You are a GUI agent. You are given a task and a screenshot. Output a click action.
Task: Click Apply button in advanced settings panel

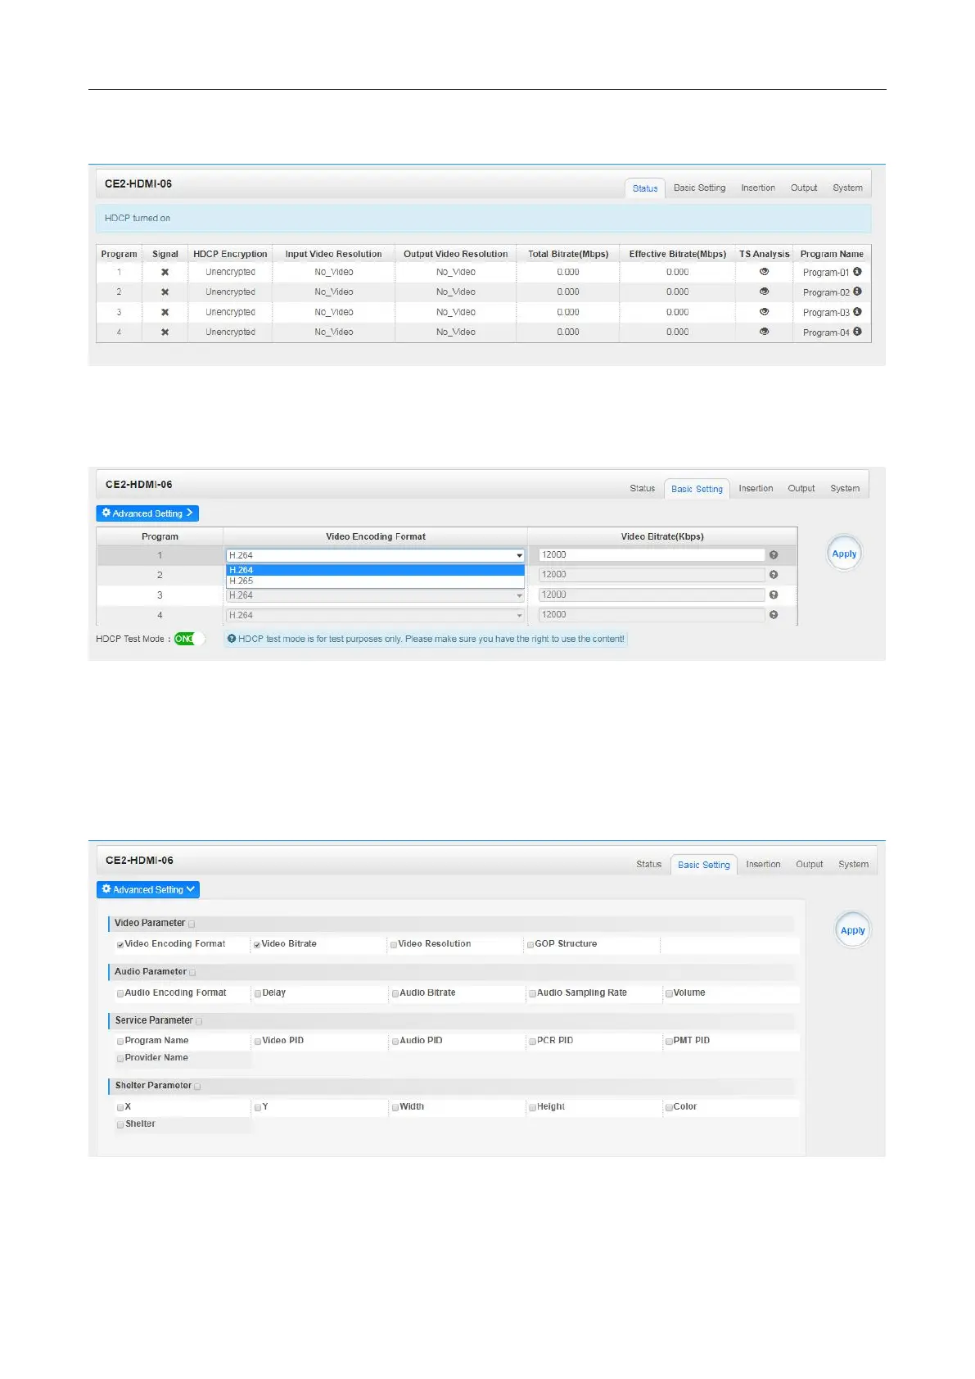852,930
